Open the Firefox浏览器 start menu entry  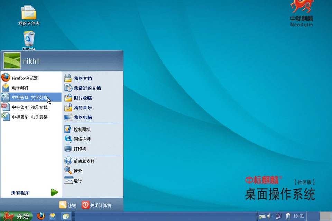tap(31, 78)
